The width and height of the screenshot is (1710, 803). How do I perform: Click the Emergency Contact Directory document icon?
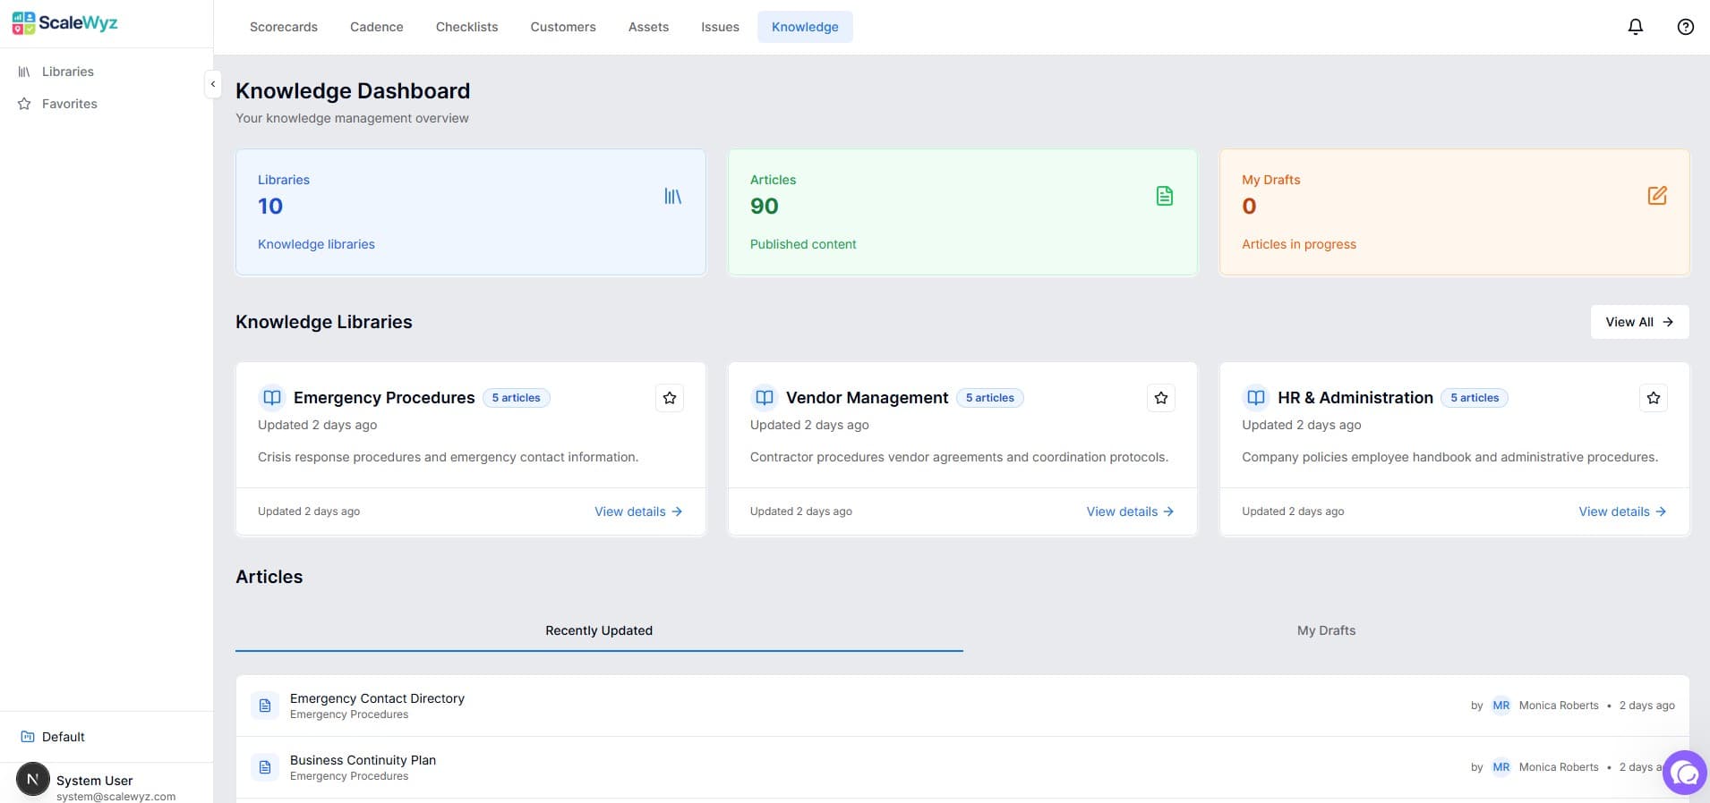point(265,706)
